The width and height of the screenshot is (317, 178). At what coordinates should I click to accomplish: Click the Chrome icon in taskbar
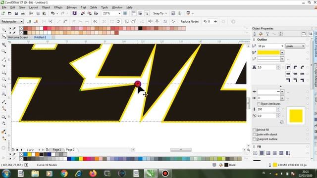click(x=64, y=174)
